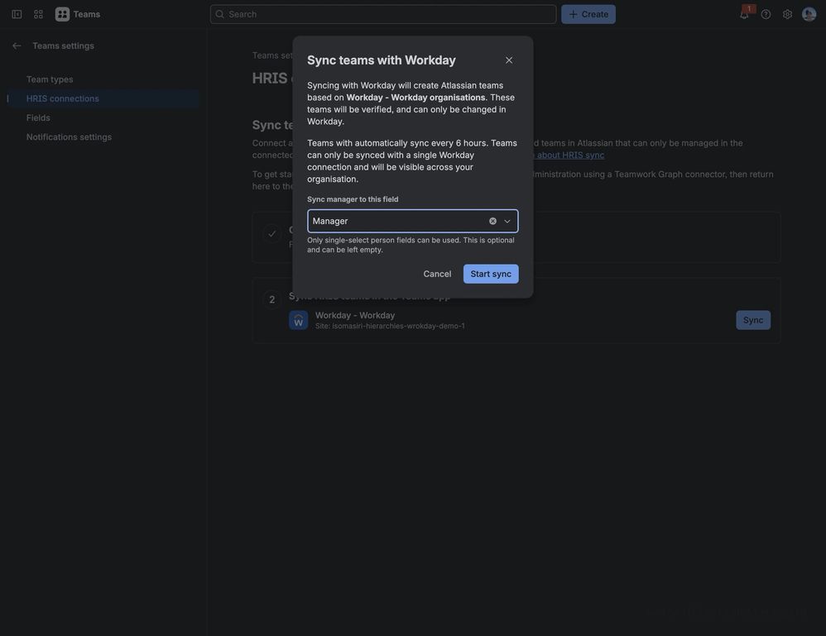The image size is (826, 636).
Task: Collapse the sidebar using the panel icon
Action: click(x=17, y=14)
